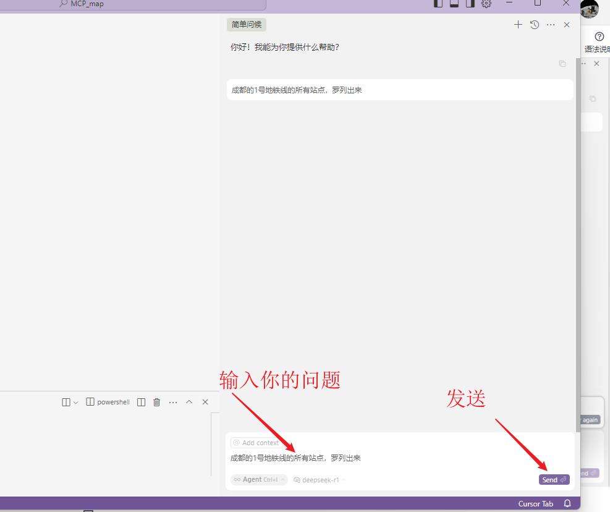Click help question mark icon in right window
This screenshot has height=512, width=610.
(x=599, y=36)
